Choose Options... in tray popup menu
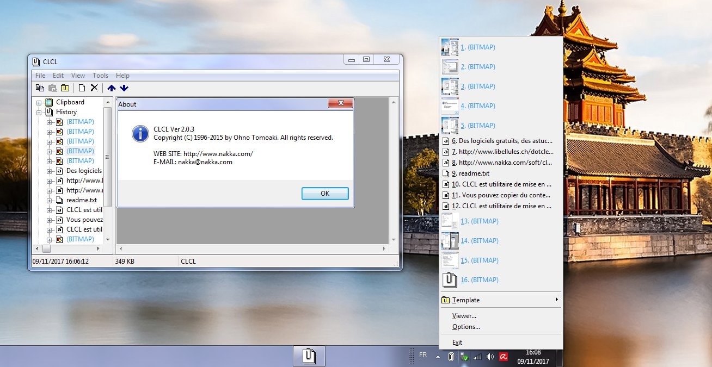Screen dimensions: 712x367 [x=501, y=327]
